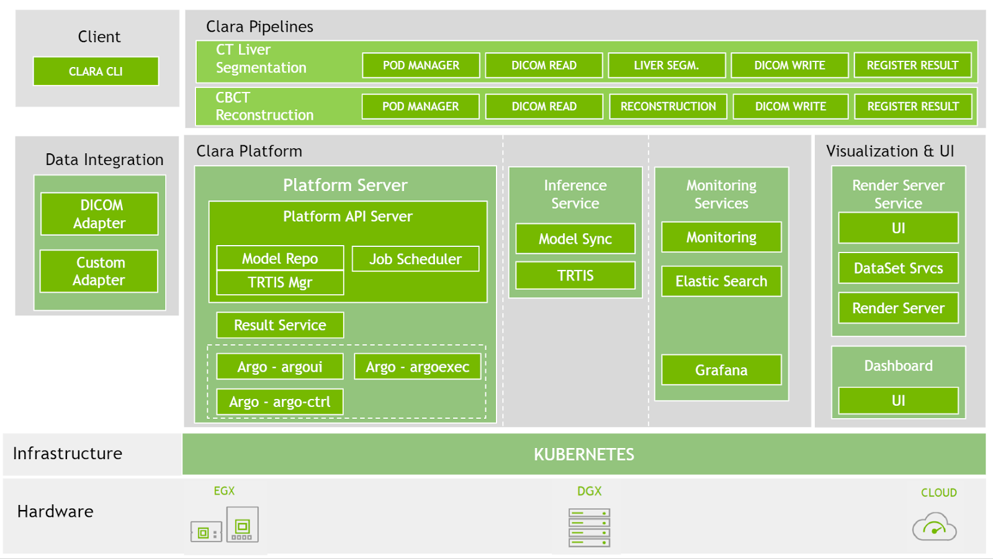The height and width of the screenshot is (559, 993).
Task: Click DICOM READ in CT Liver Segmentation row
Action: pos(544,65)
